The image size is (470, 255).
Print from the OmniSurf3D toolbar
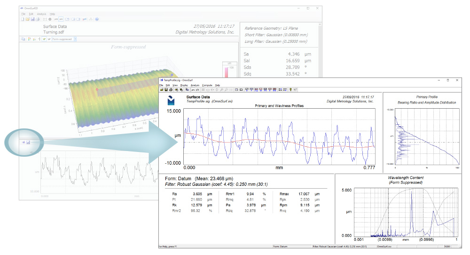(x=38, y=19)
